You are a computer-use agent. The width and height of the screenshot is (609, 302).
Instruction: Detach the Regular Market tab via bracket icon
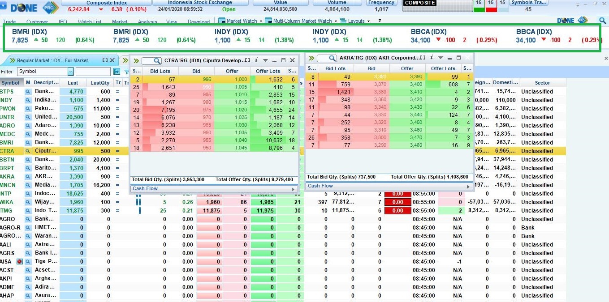tap(105, 60)
